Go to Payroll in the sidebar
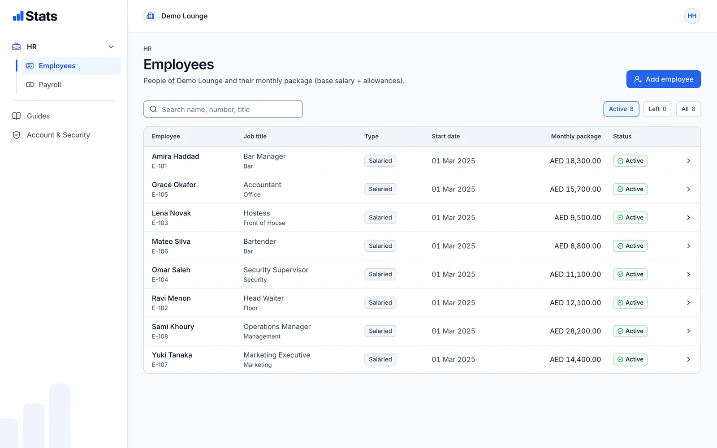This screenshot has height=448, width=717. tap(71, 85)
